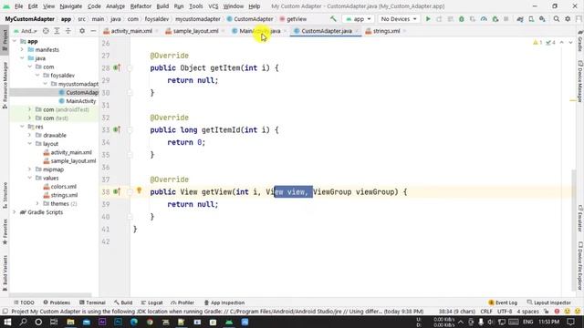Expand the drawable folder
The image size is (584, 328).
(x=30, y=136)
